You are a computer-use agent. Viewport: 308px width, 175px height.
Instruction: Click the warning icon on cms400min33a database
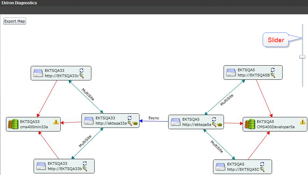click(x=56, y=122)
